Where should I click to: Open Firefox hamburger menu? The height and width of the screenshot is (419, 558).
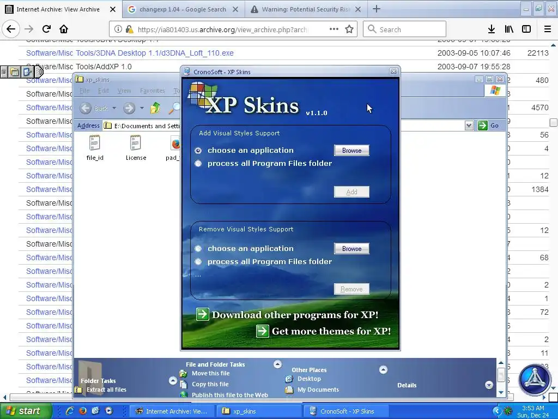pyautogui.click(x=548, y=29)
